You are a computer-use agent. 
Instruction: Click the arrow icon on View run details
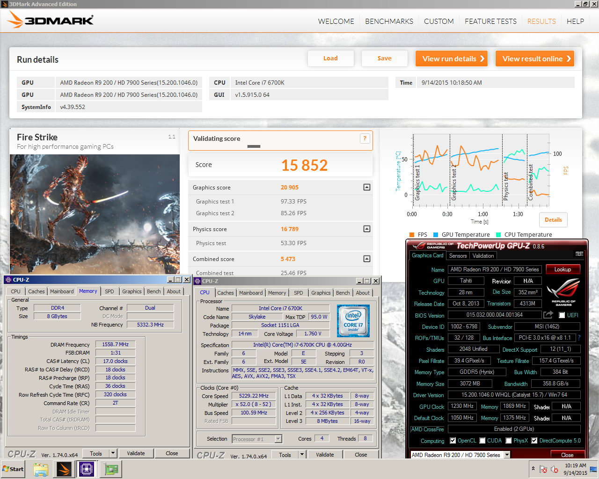(x=482, y=58)
